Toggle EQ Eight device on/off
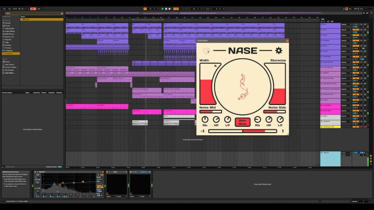Viewport: 374px width, 210px height. pyautogui.click(x=35, y=172)
